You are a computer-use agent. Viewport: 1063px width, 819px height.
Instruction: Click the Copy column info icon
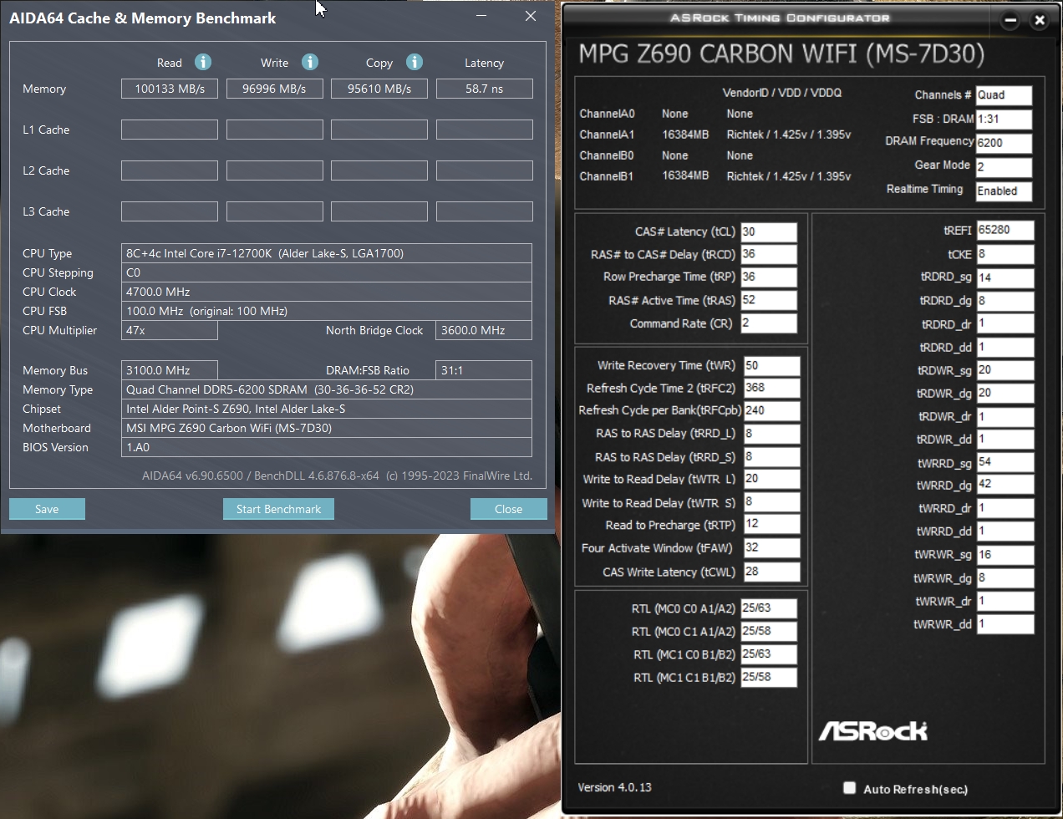click(x=415, y=62)
